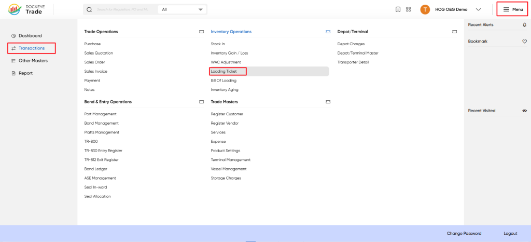Viewport: 531px width, 242px height.
Task: Open Platts Management
Action: click(102, 132)
